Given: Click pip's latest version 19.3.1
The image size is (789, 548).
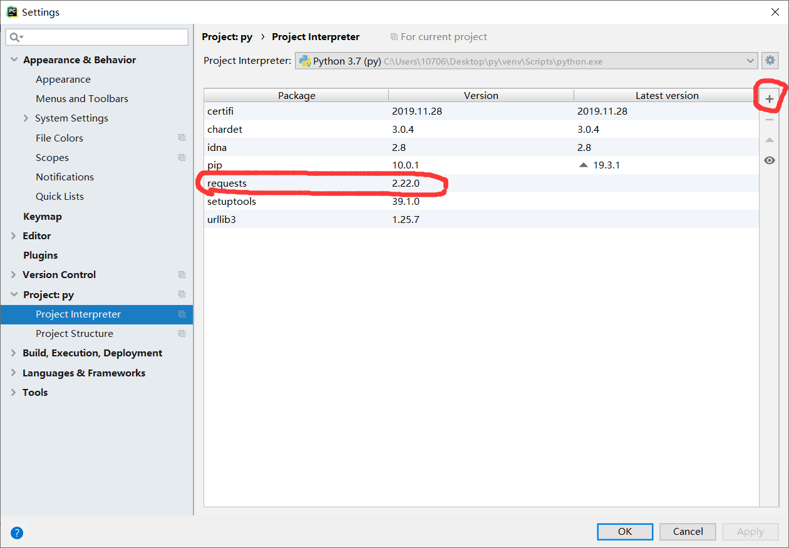Looking at the screenshot, I should click(606, 165).
